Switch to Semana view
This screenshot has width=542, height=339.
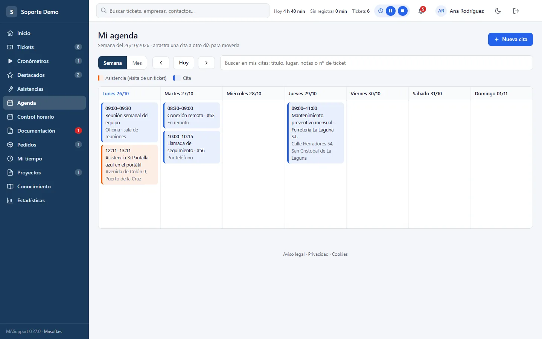[x=113, y=63]
